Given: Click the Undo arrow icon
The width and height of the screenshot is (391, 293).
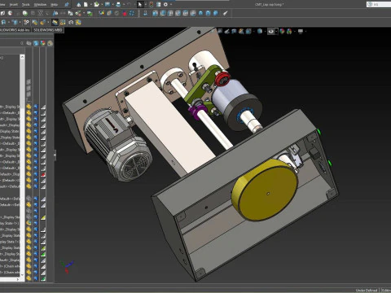Looking at the screenshot, I should click(129, 5).
